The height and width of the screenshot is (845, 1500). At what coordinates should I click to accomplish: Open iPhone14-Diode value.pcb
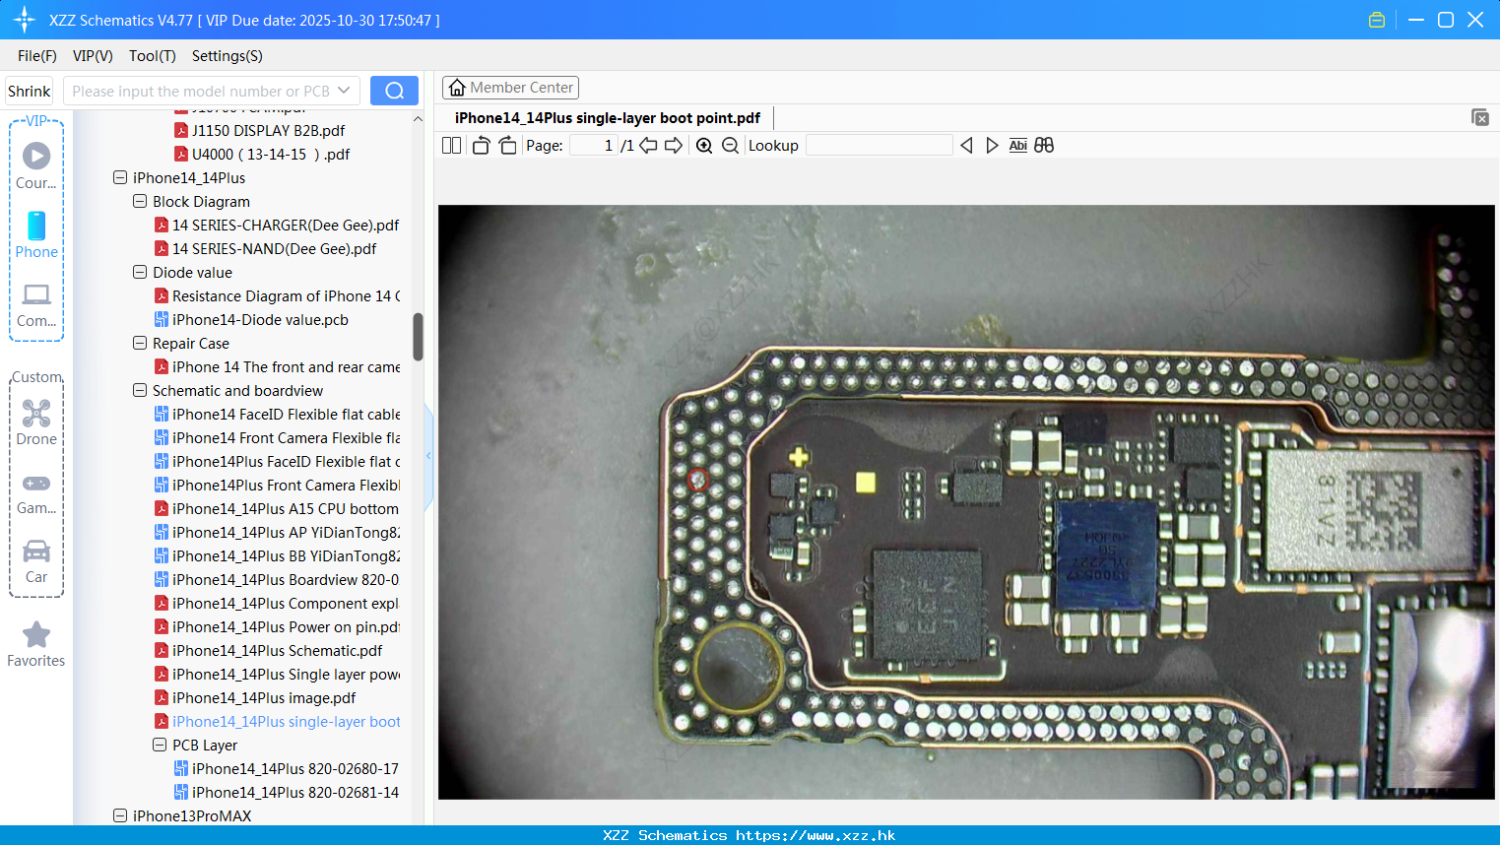(x=251, y=320)
